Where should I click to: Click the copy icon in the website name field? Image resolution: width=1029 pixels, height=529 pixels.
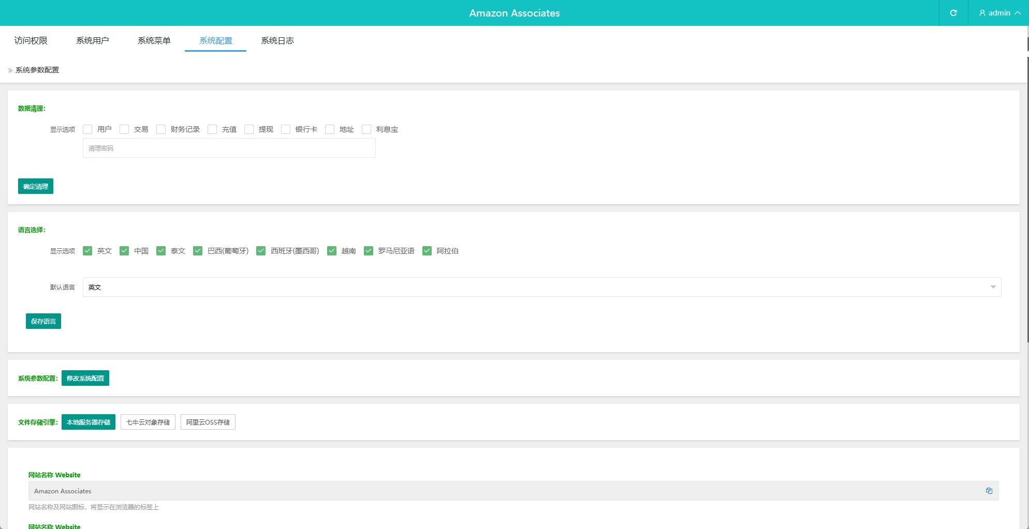tap(989, 491)
